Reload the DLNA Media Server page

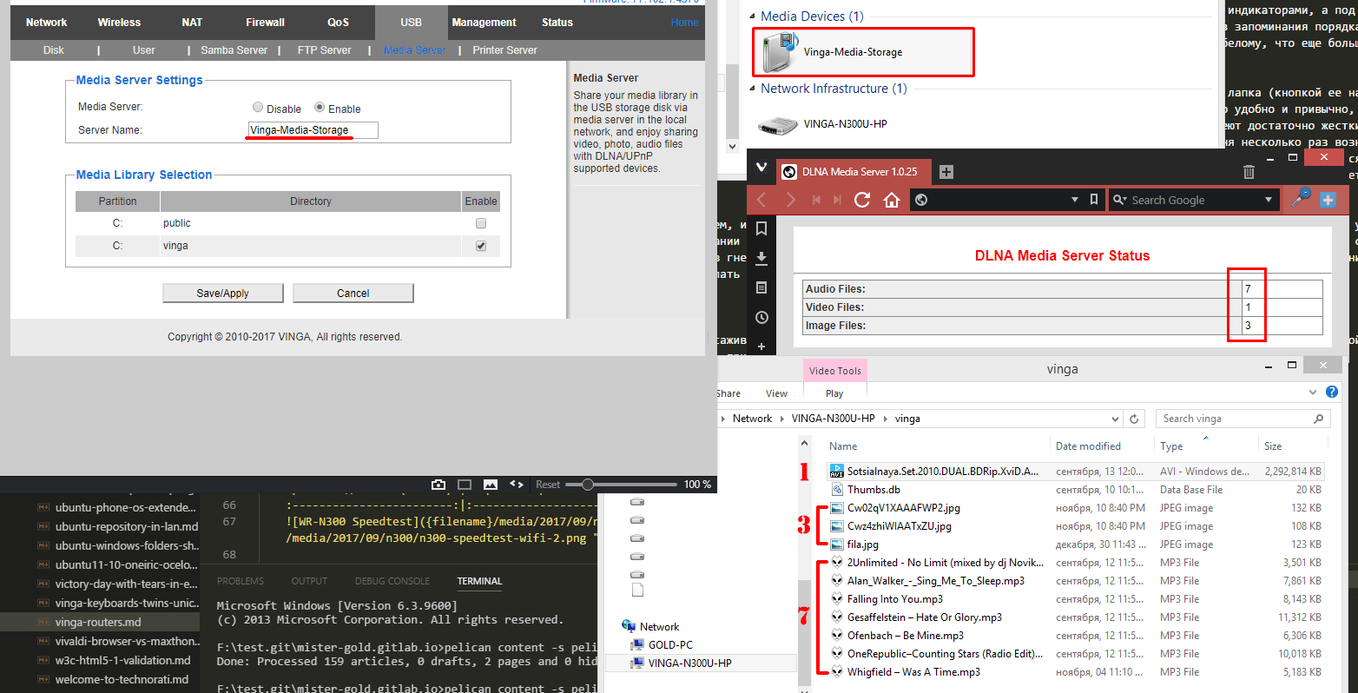point(862,200)
